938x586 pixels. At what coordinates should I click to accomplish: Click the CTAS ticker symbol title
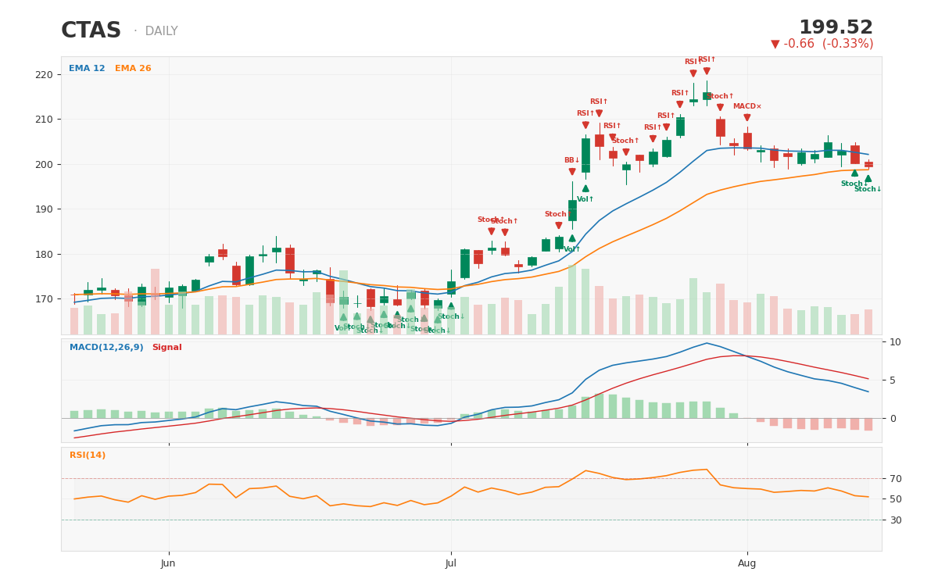91,31
